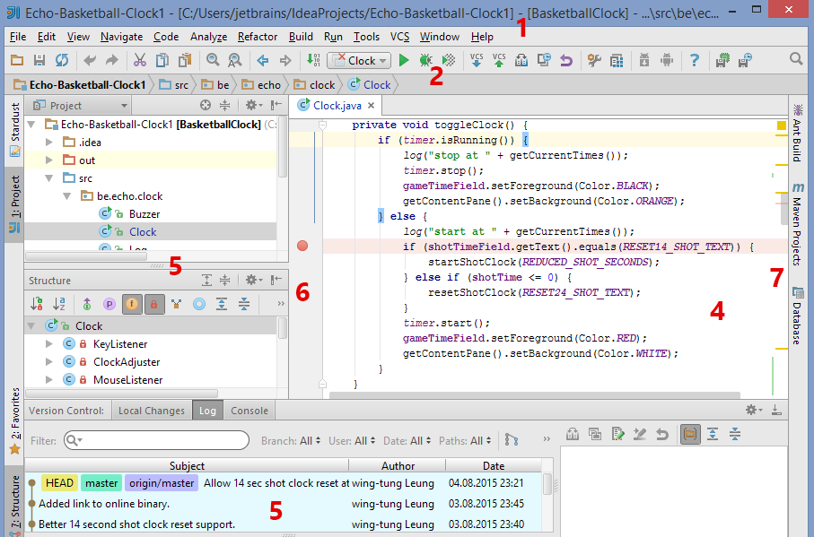Select Buzzer class in Project tree

tap(144, 214)
